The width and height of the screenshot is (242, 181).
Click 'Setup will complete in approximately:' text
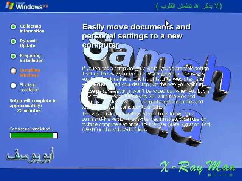point(33,103)
